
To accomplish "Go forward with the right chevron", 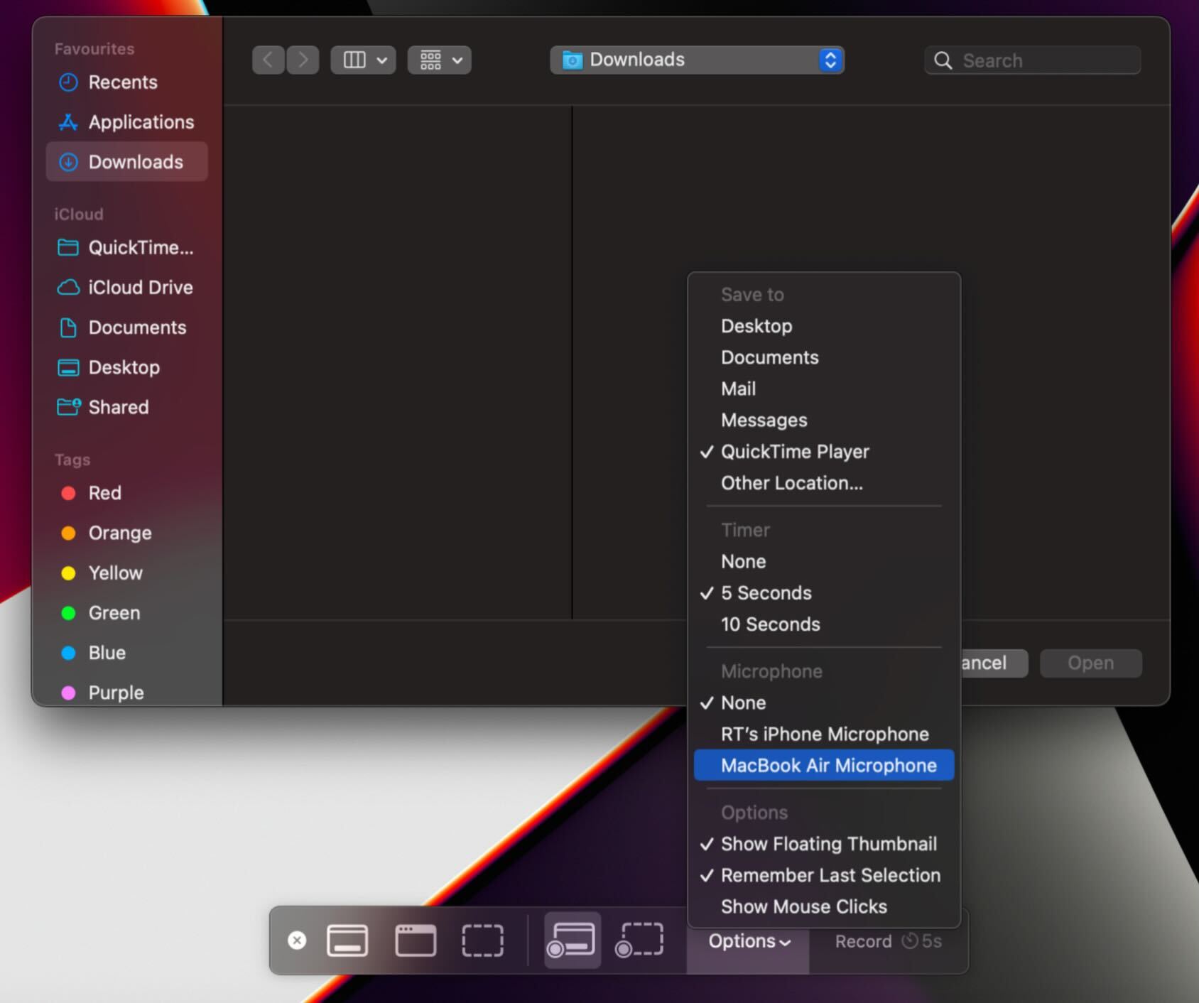I will 303,60.
